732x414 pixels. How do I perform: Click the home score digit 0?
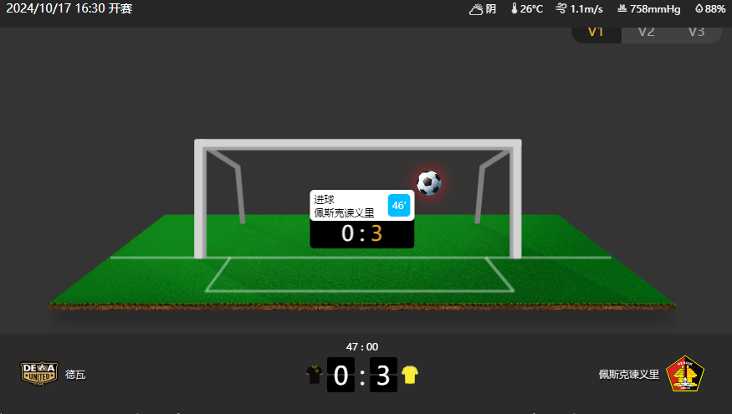340,375
